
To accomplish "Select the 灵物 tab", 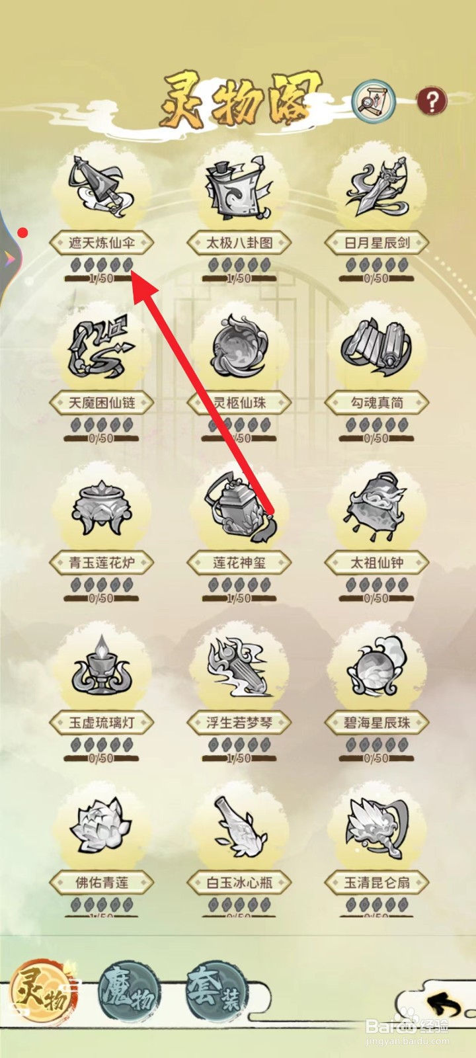I will click(x=41, y=991).
